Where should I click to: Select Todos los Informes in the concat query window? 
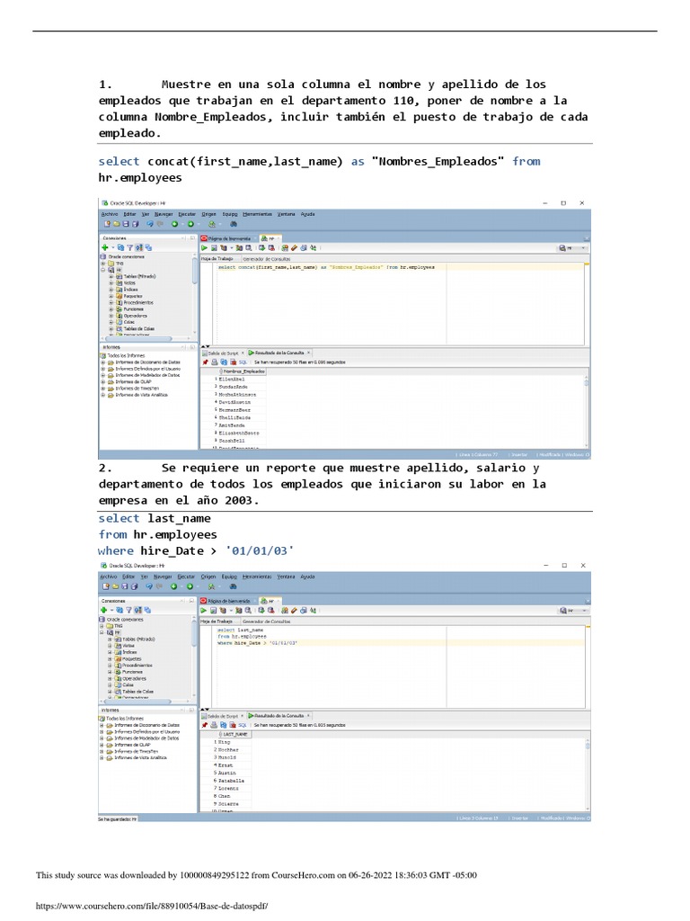click(126, 356)
